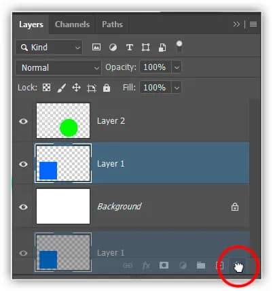Lock transparent pixels checkerboard icon

pyautogui.click(x=47, y=88)
